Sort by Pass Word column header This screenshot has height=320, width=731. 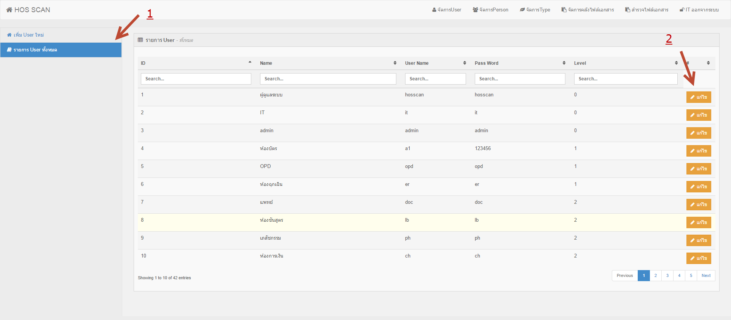click(519, 63)
